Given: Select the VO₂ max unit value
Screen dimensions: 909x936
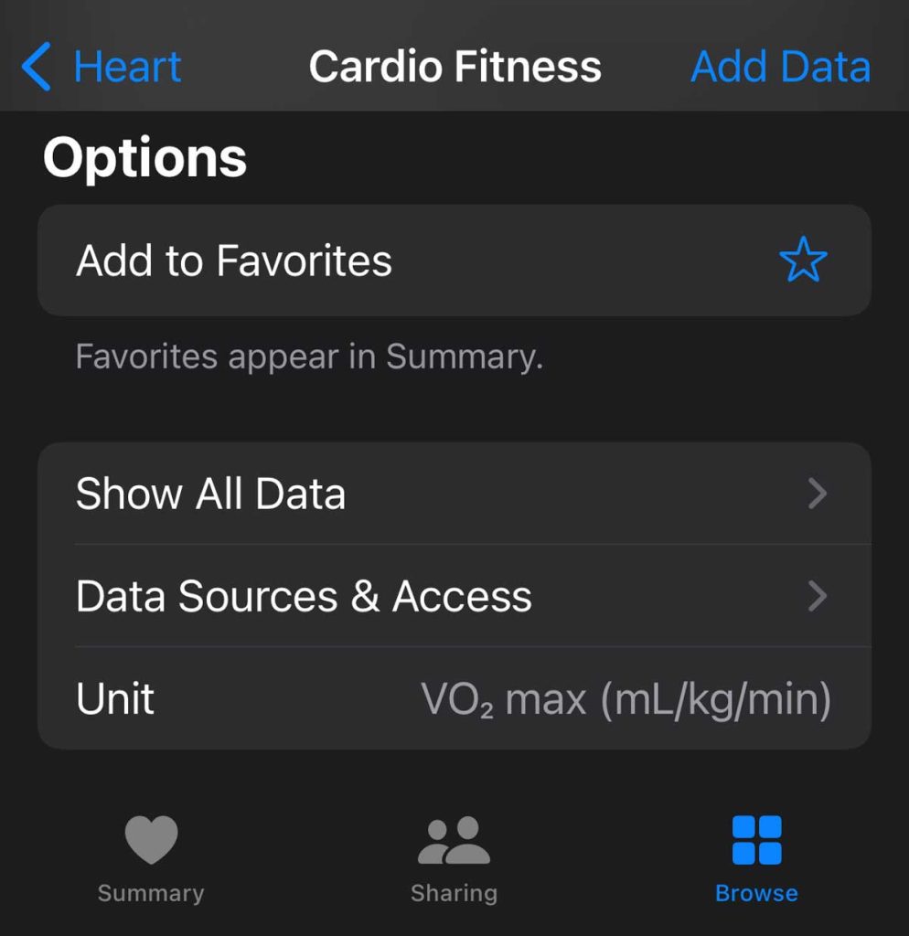Looking at the screenshot, I should coord(626,700).
